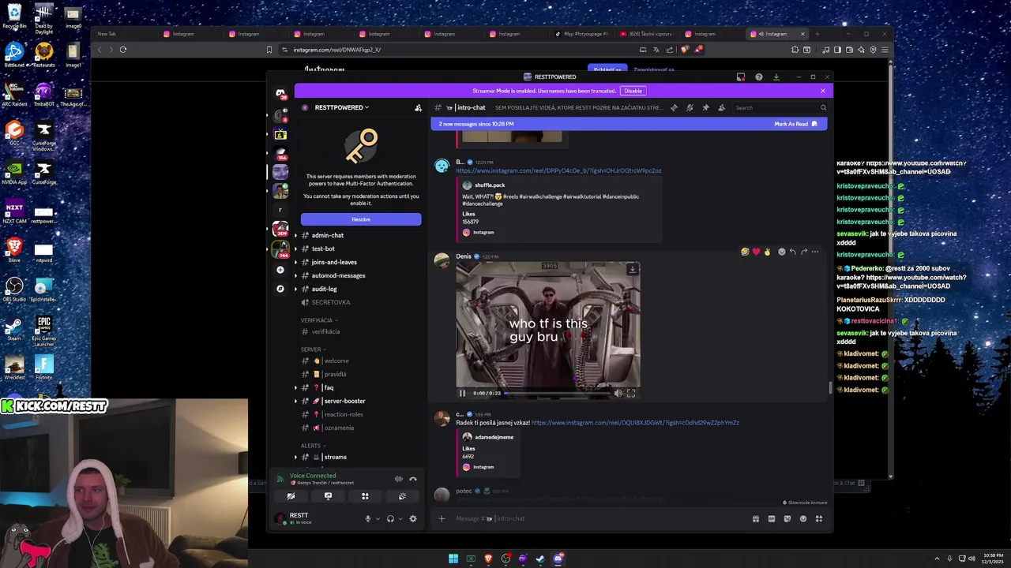Open the RESTTPOWERED server dropdown menu

[342, 107]
